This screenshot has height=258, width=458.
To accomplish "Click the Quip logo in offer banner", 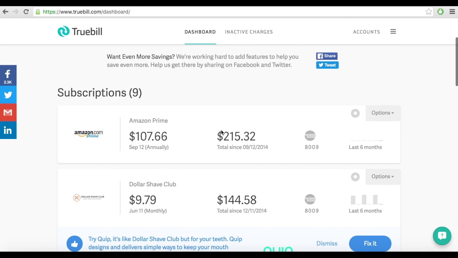I will (278, 249).
